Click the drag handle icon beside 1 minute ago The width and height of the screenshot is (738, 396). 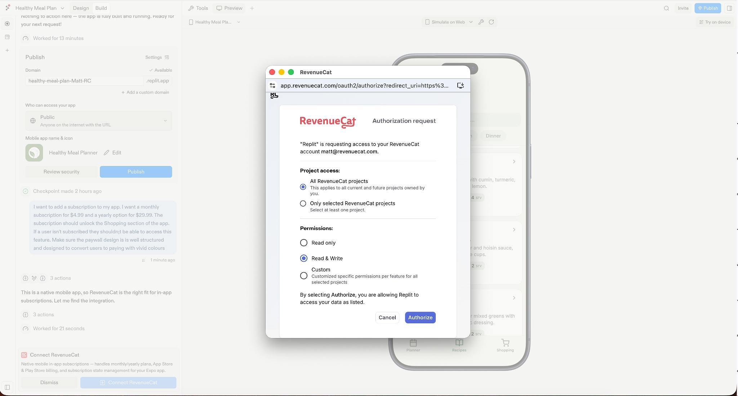[x=143, y=260]
